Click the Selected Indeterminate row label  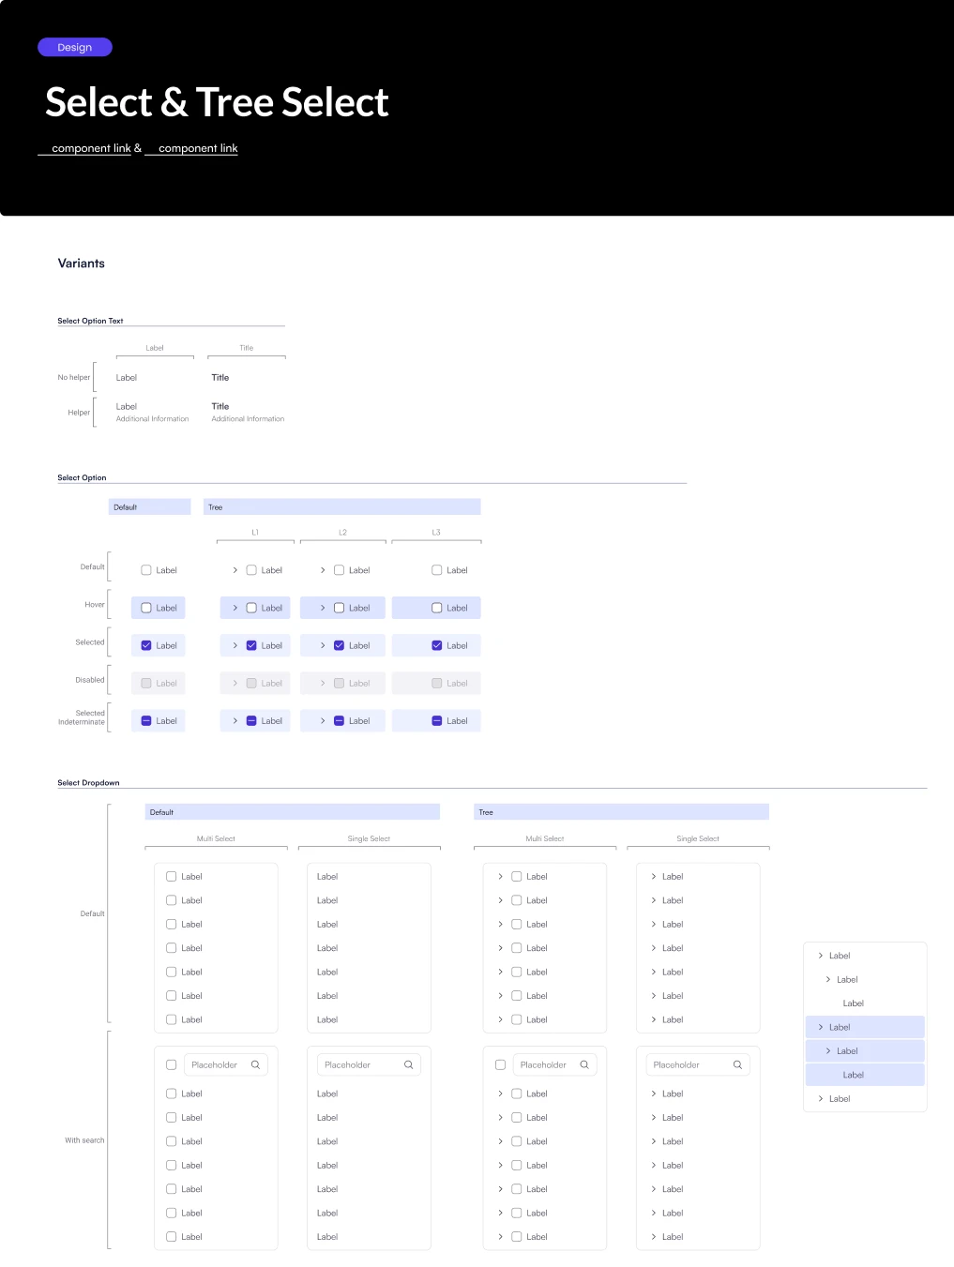tap(82, 717)
